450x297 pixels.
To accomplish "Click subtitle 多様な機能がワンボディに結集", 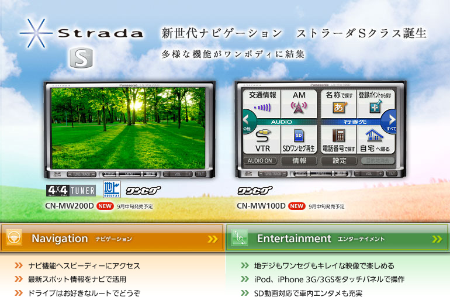I will coord(233,54).
